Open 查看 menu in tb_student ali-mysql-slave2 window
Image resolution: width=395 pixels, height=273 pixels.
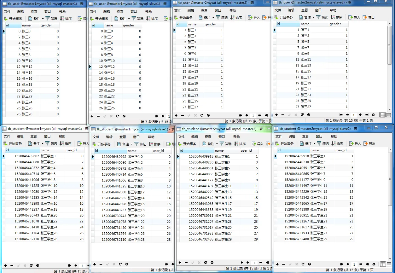pyautogui.click(x=306, y=136)
